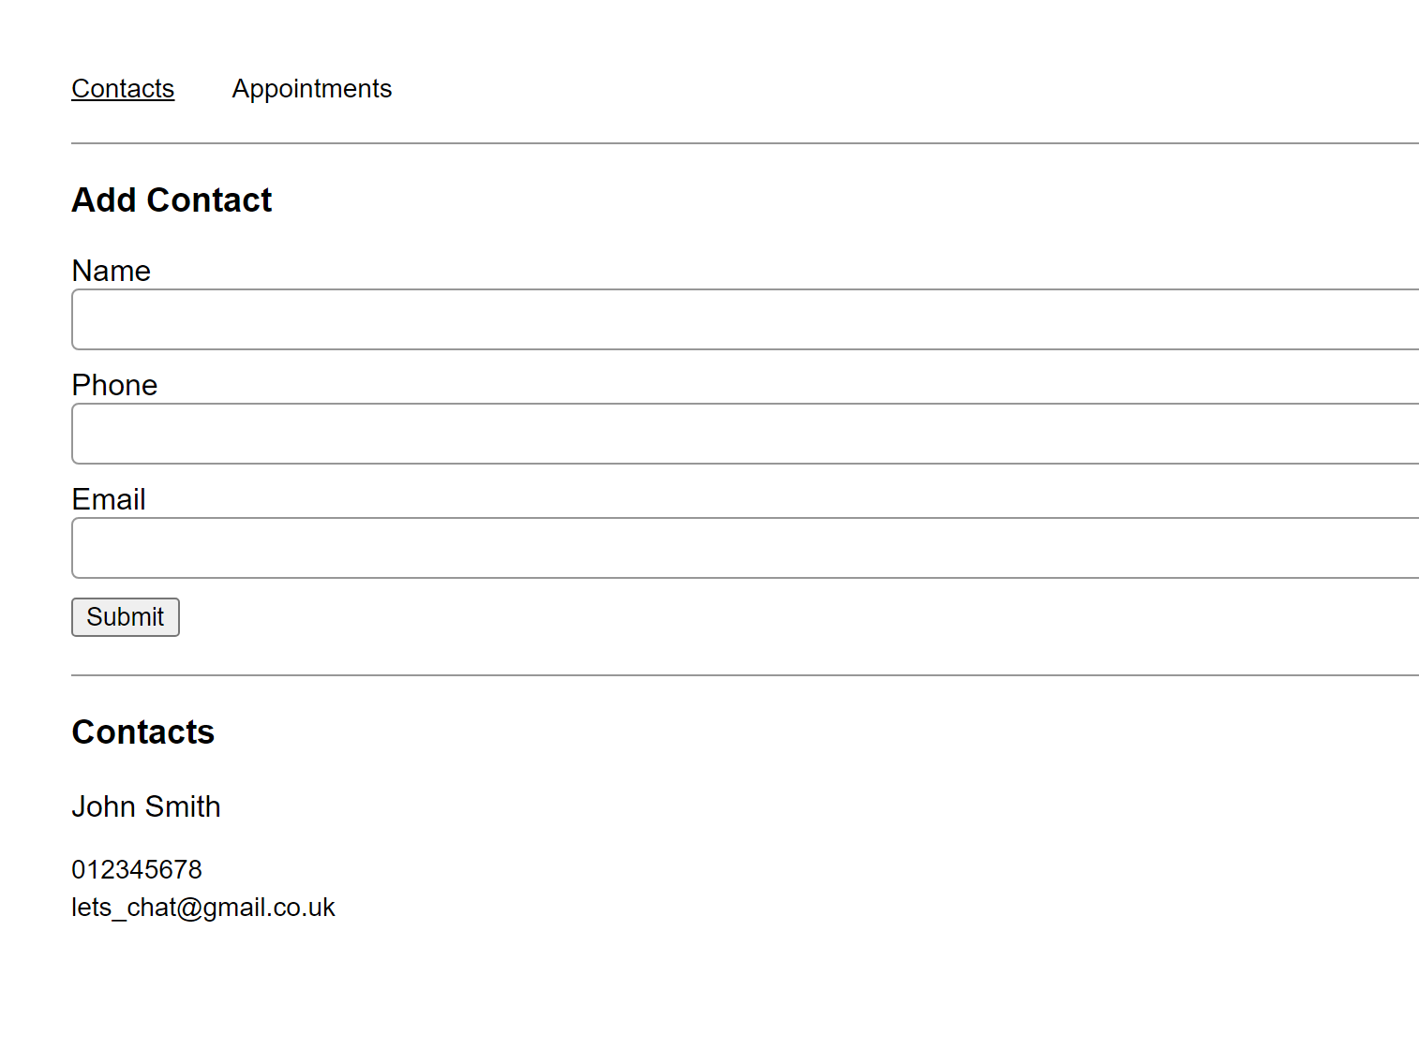The width and height of the screenshot is (1419, 1064).
Task: Submit the Add Contact form
Action: coord(126,617)
